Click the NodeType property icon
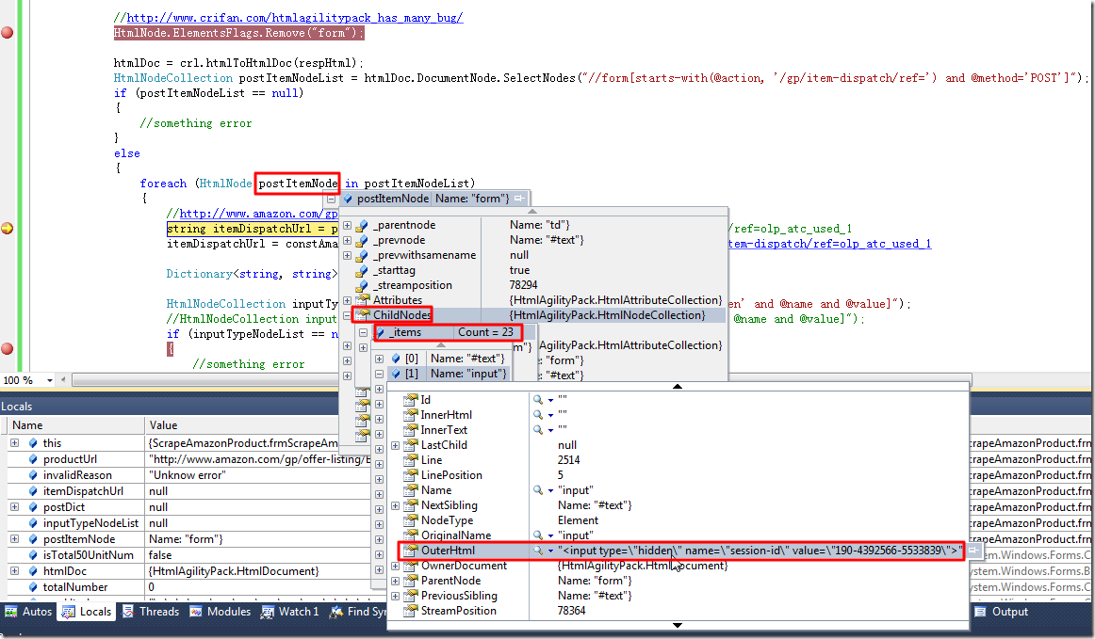Image resolution: width=1095 pixels, height=639 pixels. (411, 520)
